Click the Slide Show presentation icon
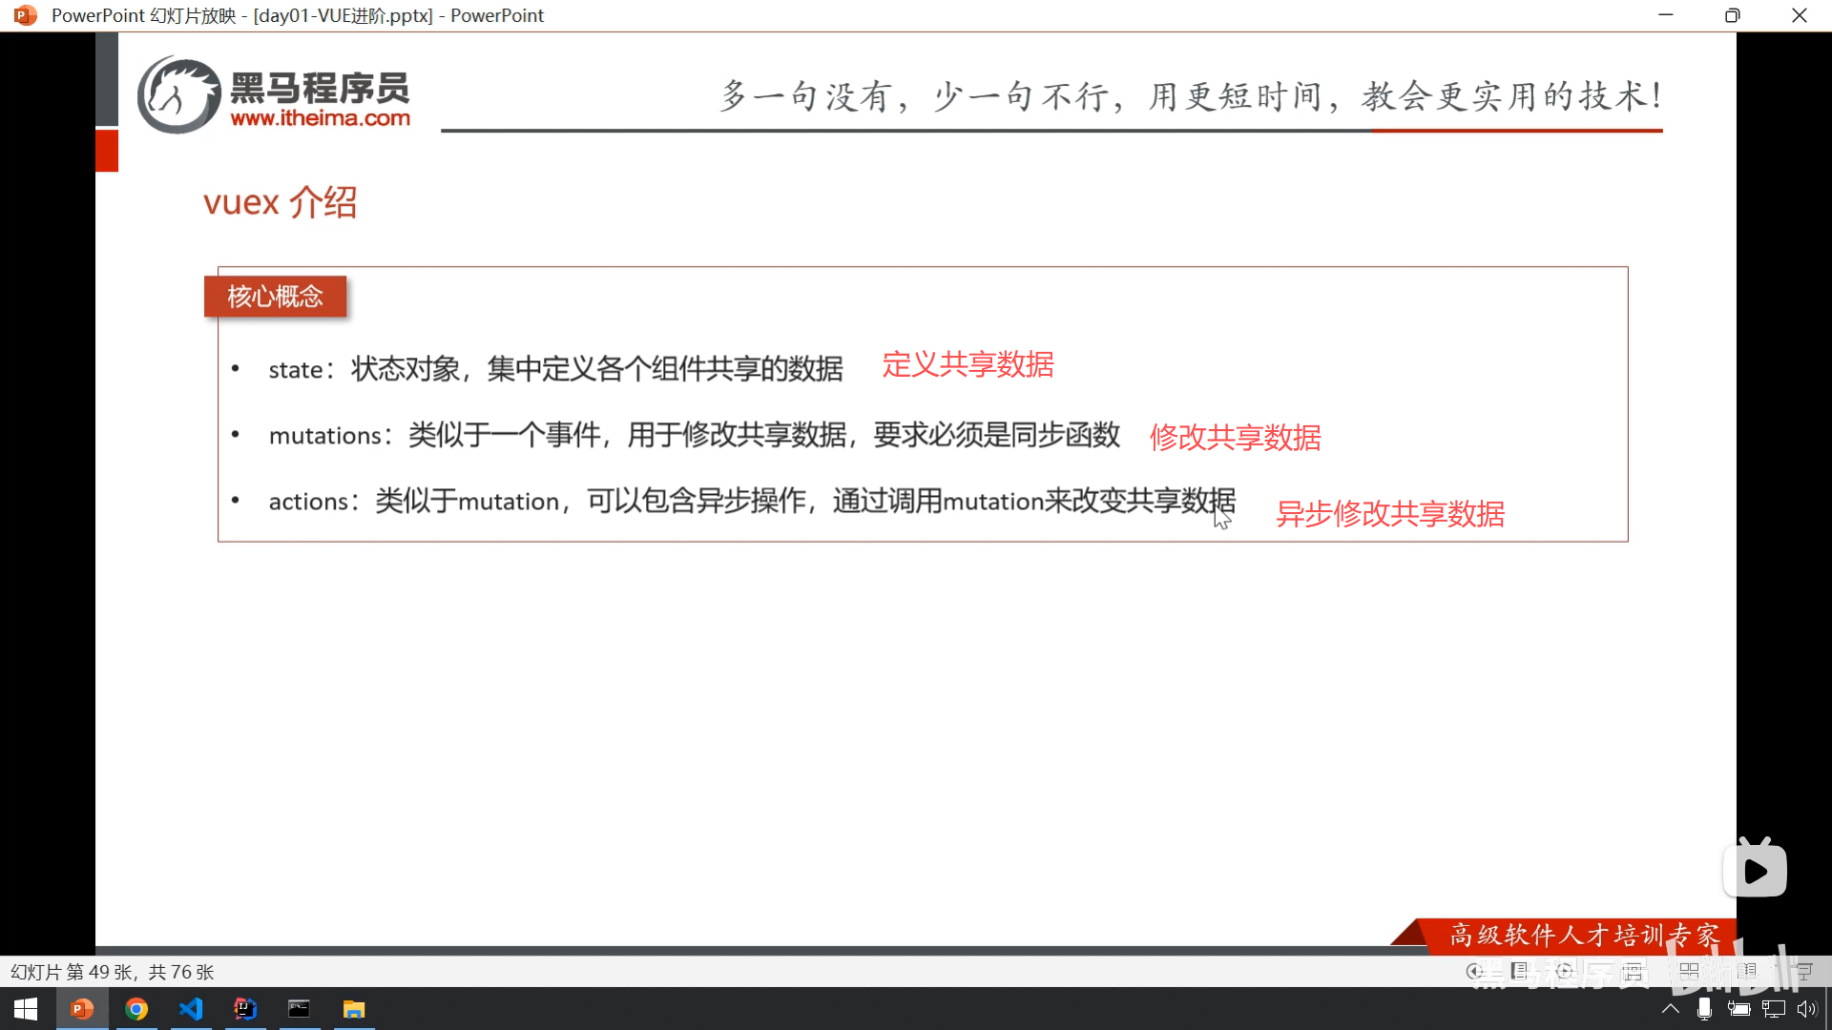The height and width of the screenshot is (1030, 1832). click(1803, 971)
